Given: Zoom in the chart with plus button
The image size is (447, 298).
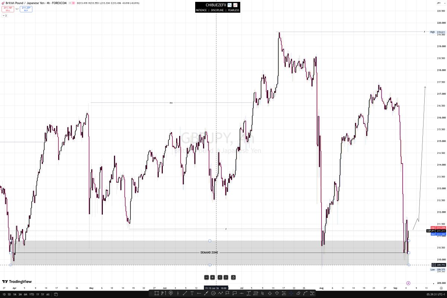Looking at the screenshot, I should pyautogui.click(x=212, y=277).
